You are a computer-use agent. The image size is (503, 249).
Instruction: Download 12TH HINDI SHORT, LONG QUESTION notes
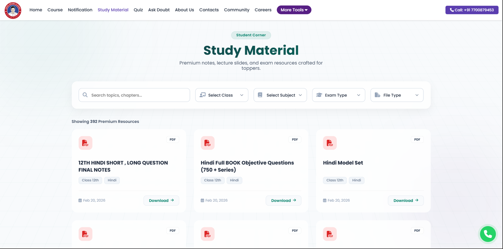tap(161, 200)
